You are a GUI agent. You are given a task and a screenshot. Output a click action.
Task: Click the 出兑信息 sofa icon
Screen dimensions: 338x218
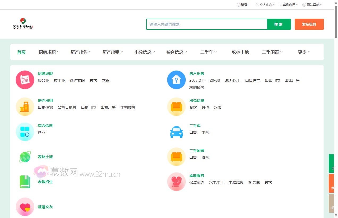click(176, 106)
